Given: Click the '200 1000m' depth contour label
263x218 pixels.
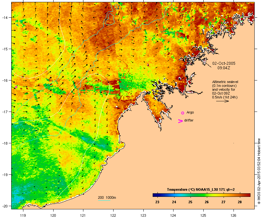Looking at the screenshot, I should (x=107, y=197).
